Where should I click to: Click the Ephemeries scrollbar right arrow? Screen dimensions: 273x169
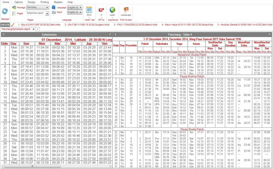click(111, 166)
